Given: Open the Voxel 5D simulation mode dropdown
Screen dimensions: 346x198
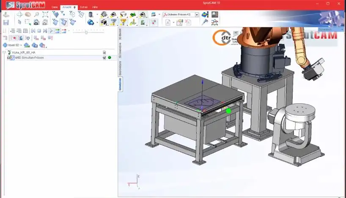Looking at the screenshot, I should tap(21, 45).
